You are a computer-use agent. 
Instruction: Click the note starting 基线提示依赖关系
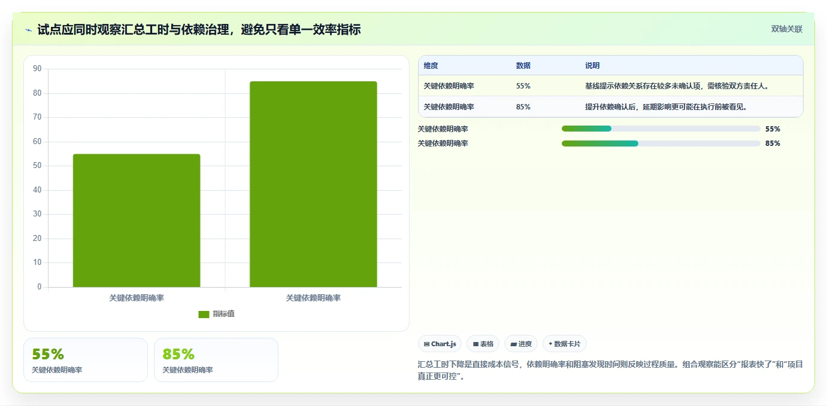point(677,86)
